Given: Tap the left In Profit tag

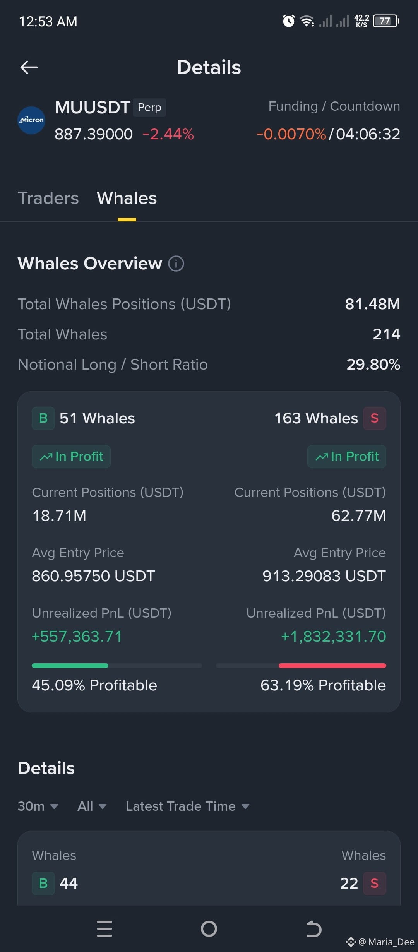Looking at the screenshot, I should point(71,457).
